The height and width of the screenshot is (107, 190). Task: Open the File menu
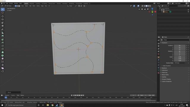4,3
